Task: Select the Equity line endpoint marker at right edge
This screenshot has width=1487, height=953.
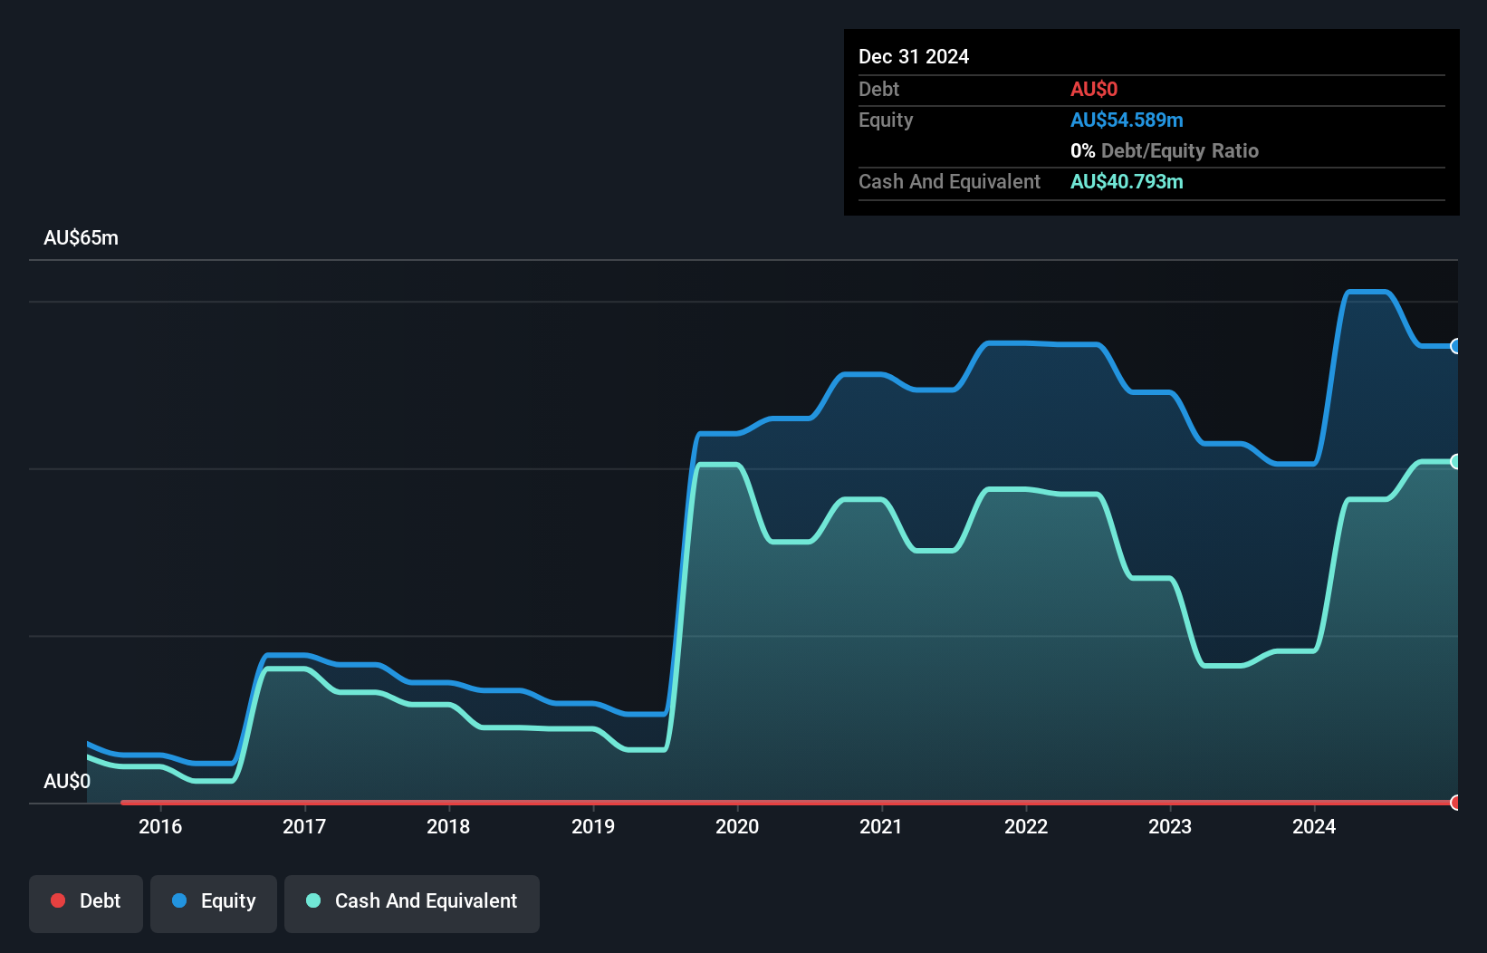Action: tap(1456, 346)
